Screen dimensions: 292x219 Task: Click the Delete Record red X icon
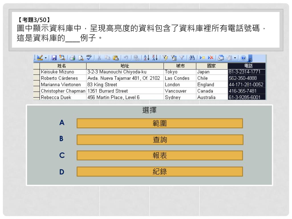pyautogui.click(x=211, y=58)
